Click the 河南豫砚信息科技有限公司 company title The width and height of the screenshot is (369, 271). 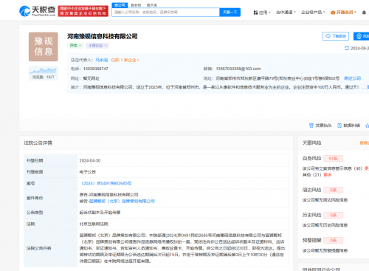point(103,36)
